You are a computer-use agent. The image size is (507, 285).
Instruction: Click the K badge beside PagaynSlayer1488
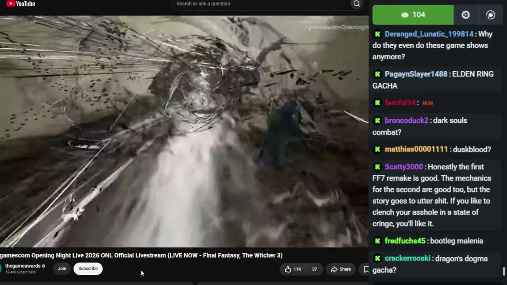pyautogui.click(x=377, y=74)
